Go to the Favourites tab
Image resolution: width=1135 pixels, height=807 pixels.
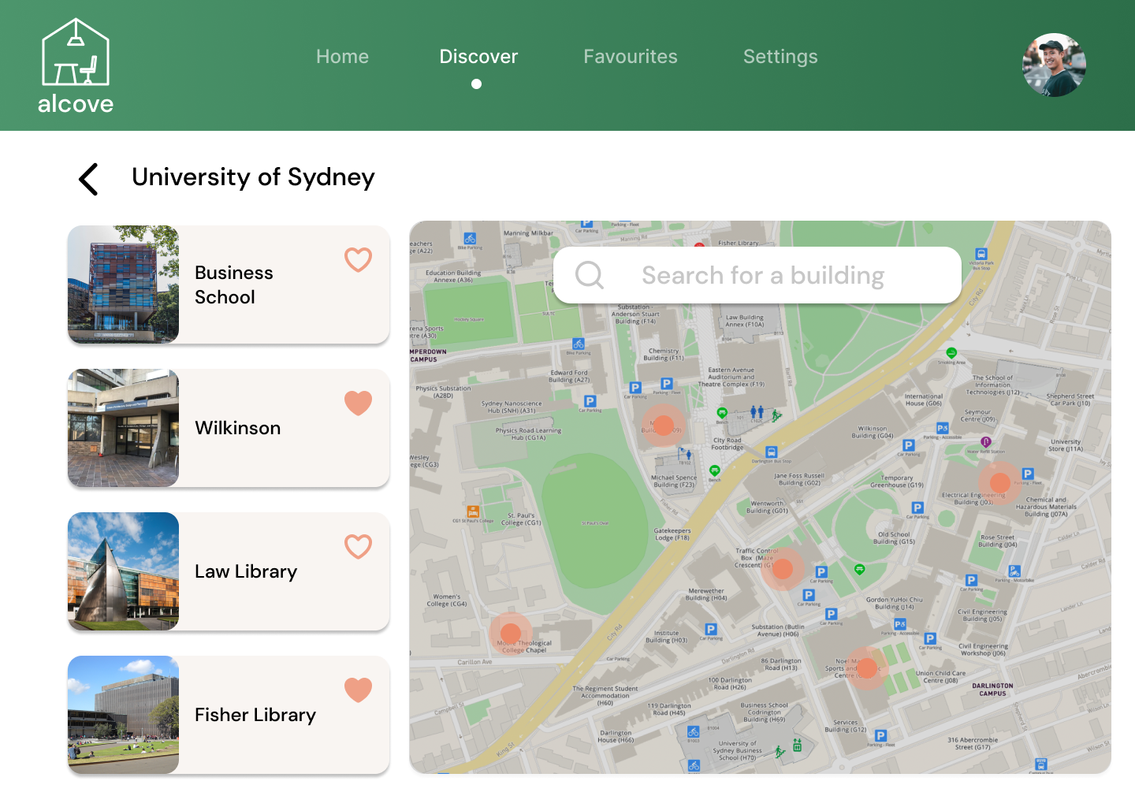tap(631, 57)
